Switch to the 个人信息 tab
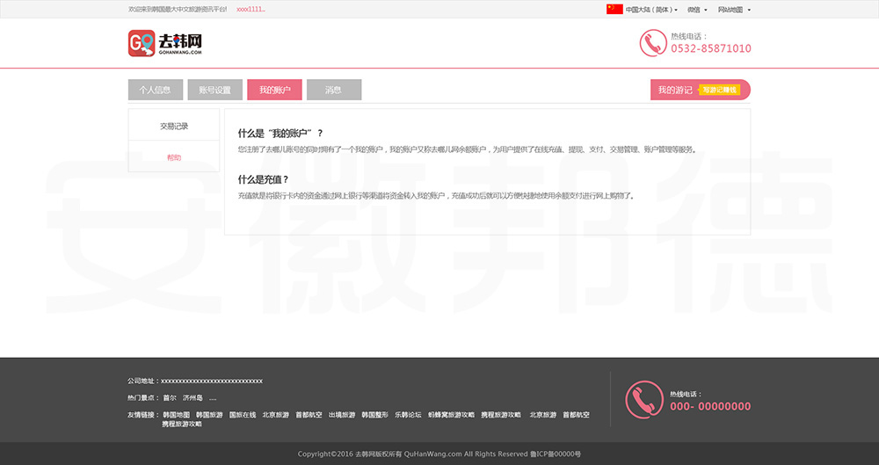 [x=155, y=90]
